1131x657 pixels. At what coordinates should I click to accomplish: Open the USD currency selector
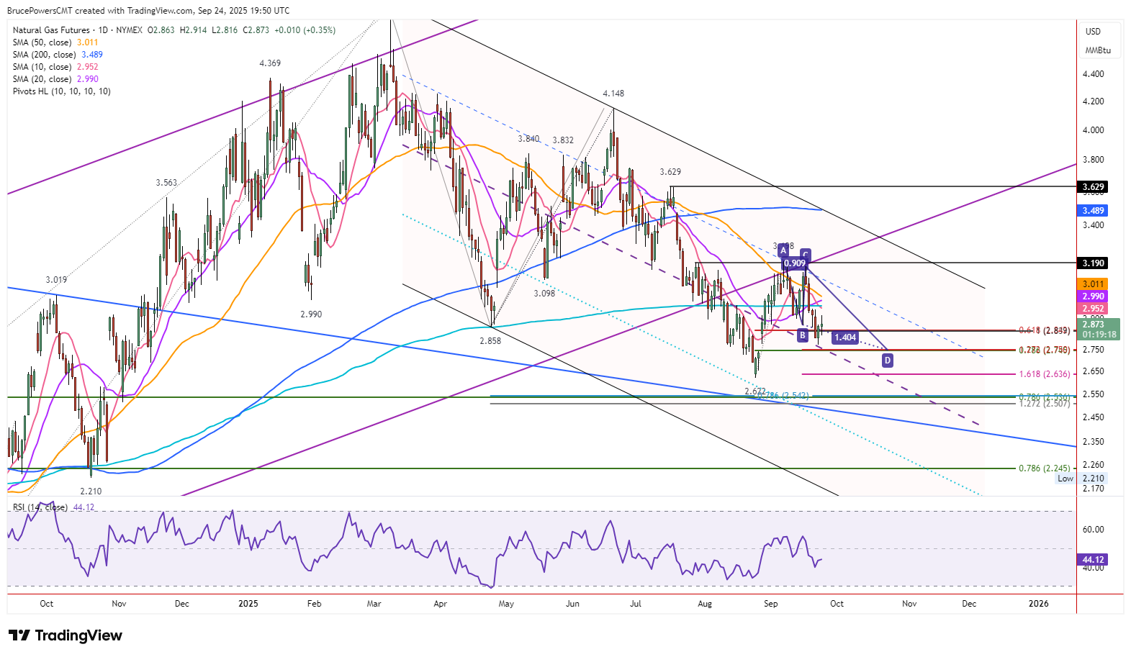[x=1093, y=32]
